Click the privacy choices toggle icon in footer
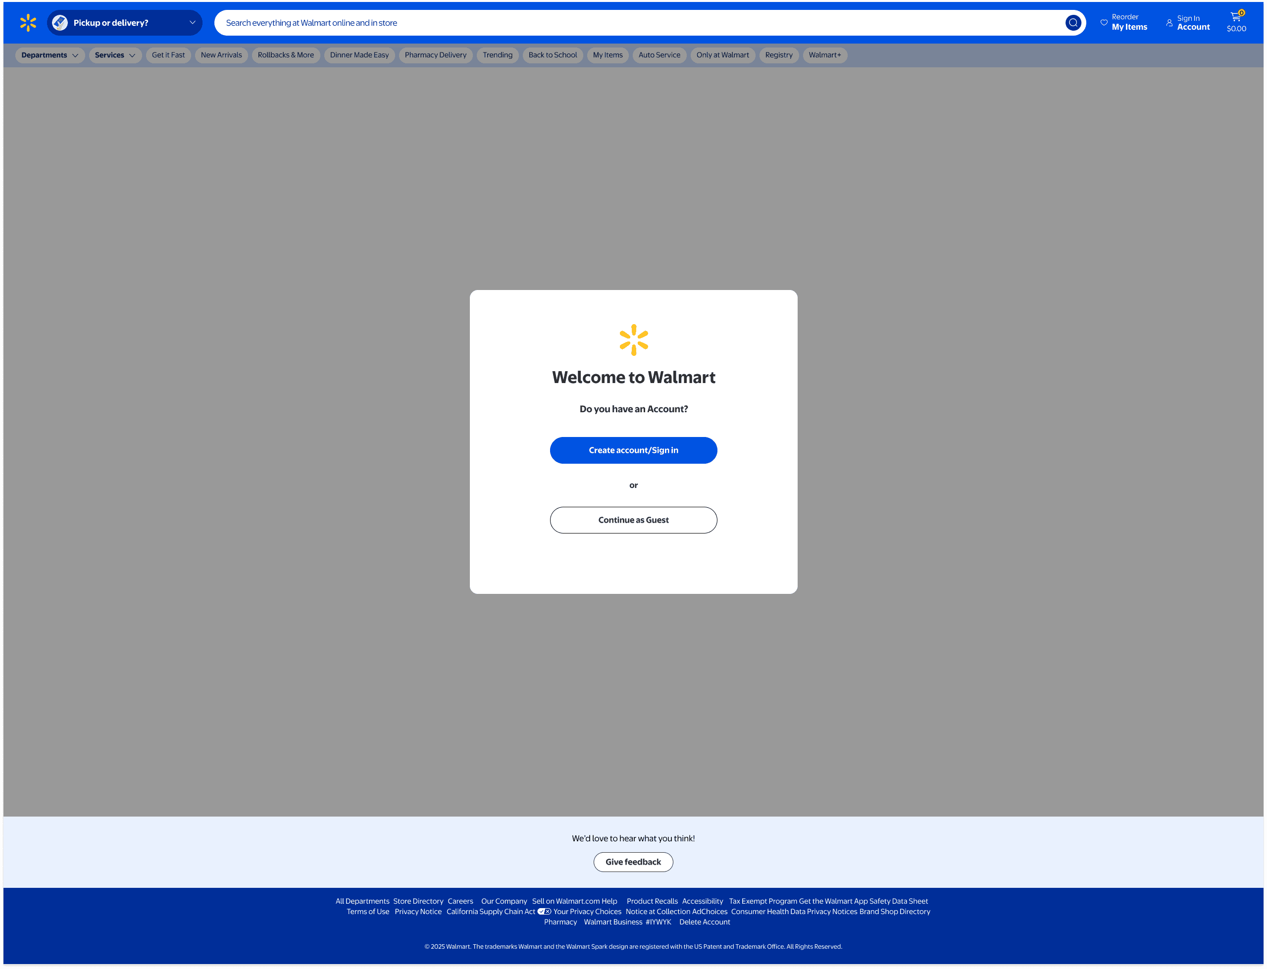1267x969 pixels. 544,911
